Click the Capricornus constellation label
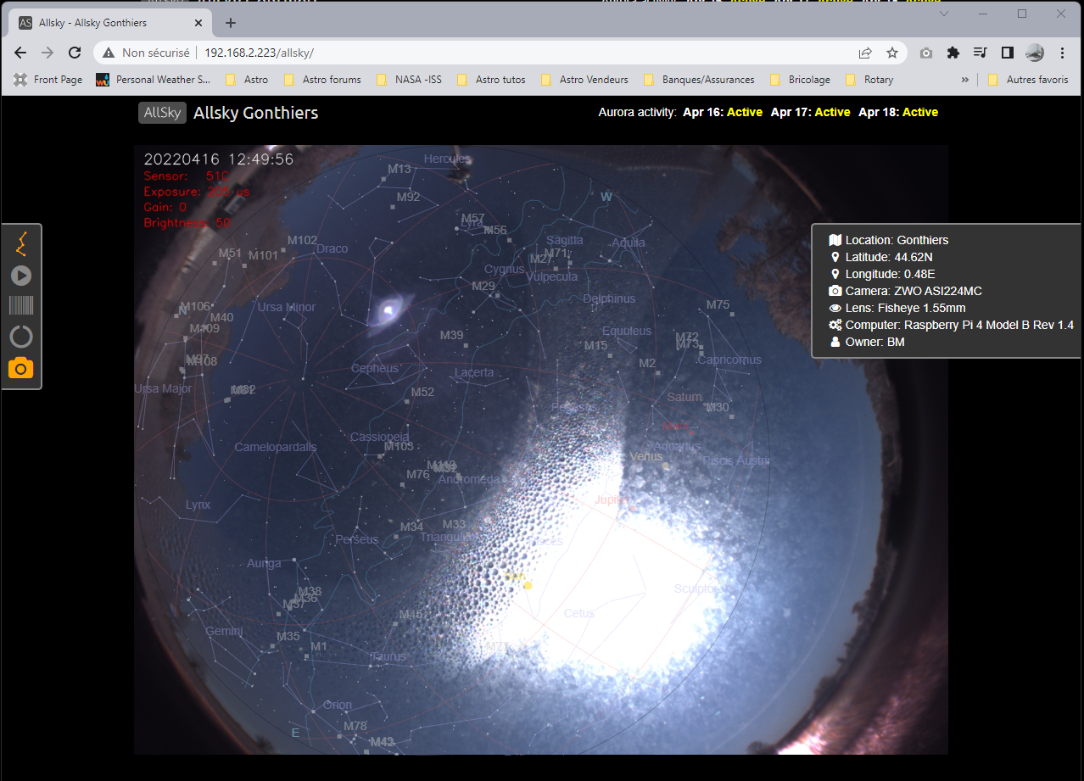This screenshot has width=1084, height=781. pos(729,360)
